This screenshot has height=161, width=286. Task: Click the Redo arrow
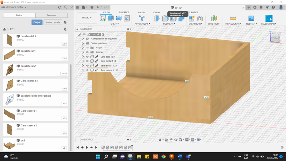(106, 7)
